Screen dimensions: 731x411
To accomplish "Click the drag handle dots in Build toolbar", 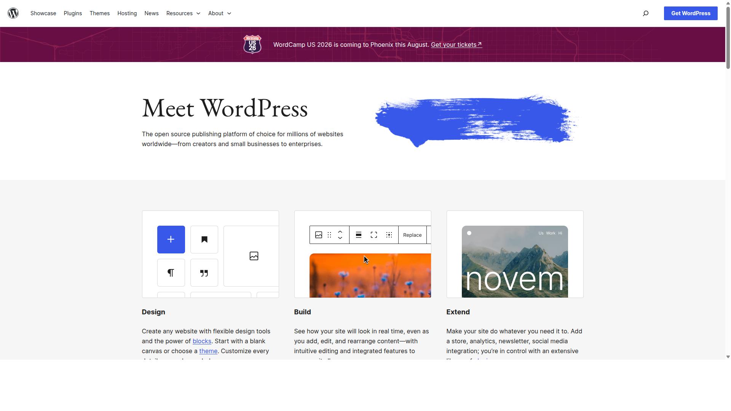I will click(x=329, y=235).
